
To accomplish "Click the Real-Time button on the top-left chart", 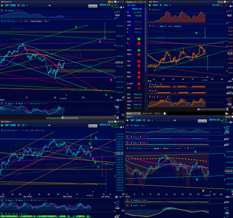I will click(x=93, y=6).
